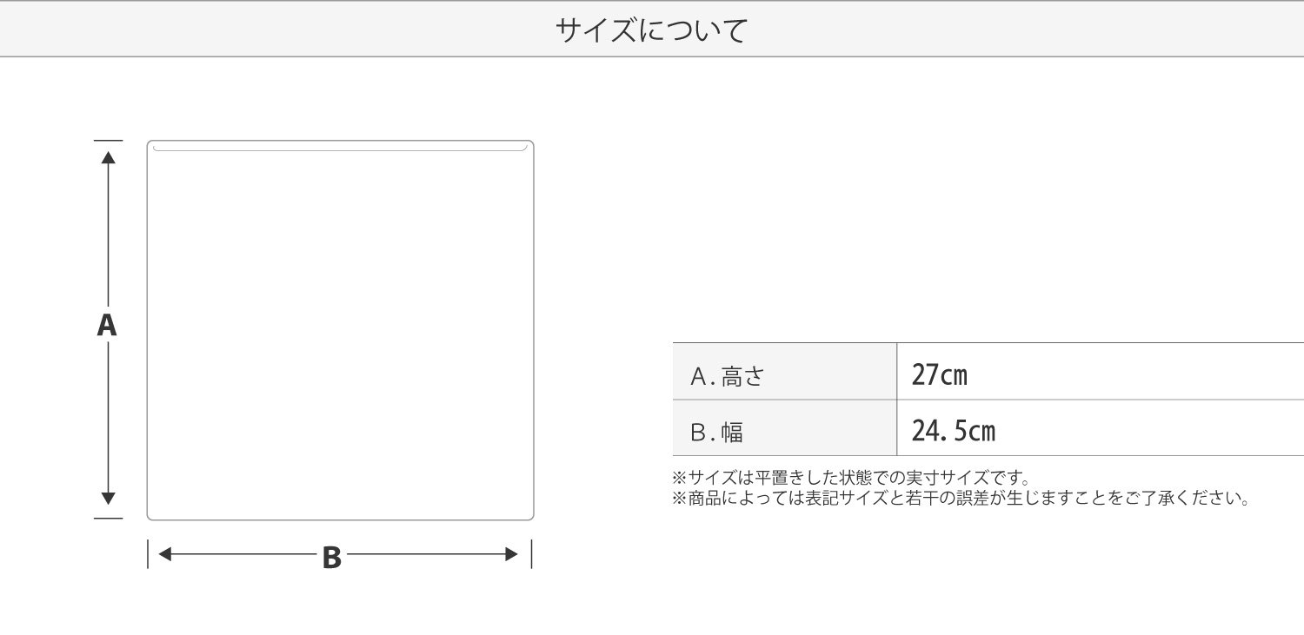Click the right end tick of dimension B
Image resolution: width=1304 pixels, height=635 pixels.
tap(531, 554)
